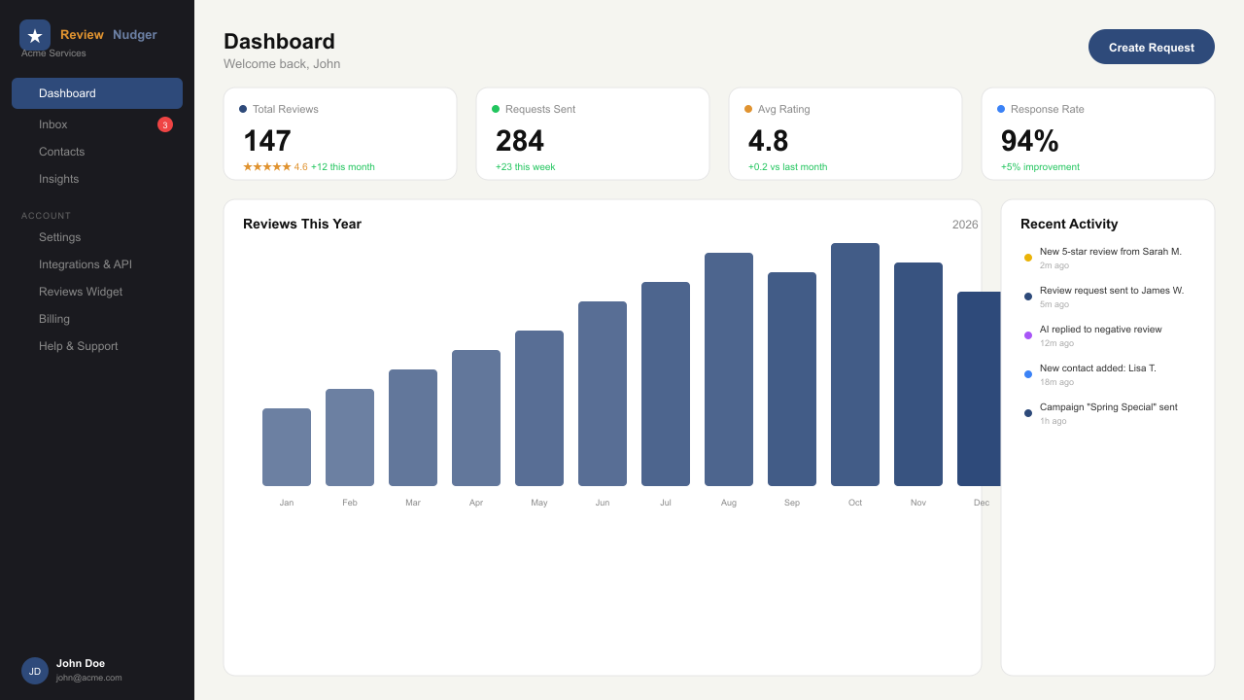
Task: Click the +12 this month indicator
Action: pyautogui.click(x=342, y=166)
